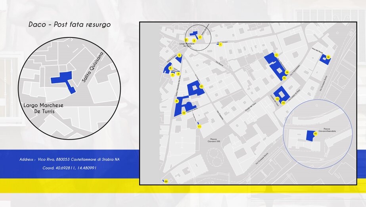Click the 'Piazza Giovanni XXIII' map label
Viewport: 366px width, 207px height.
tap(214, 140)
